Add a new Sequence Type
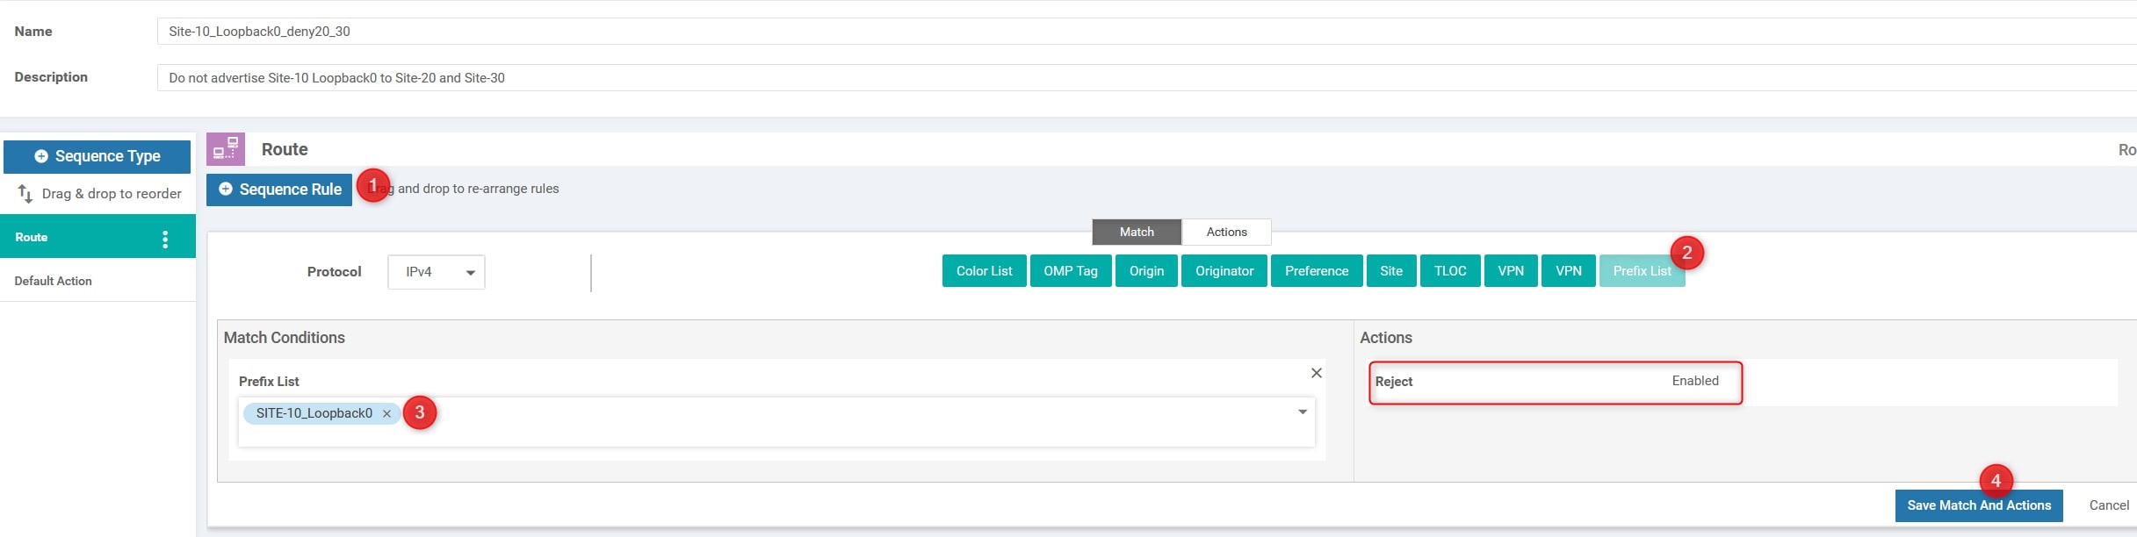2137x537 pixels. pos(97,156)
